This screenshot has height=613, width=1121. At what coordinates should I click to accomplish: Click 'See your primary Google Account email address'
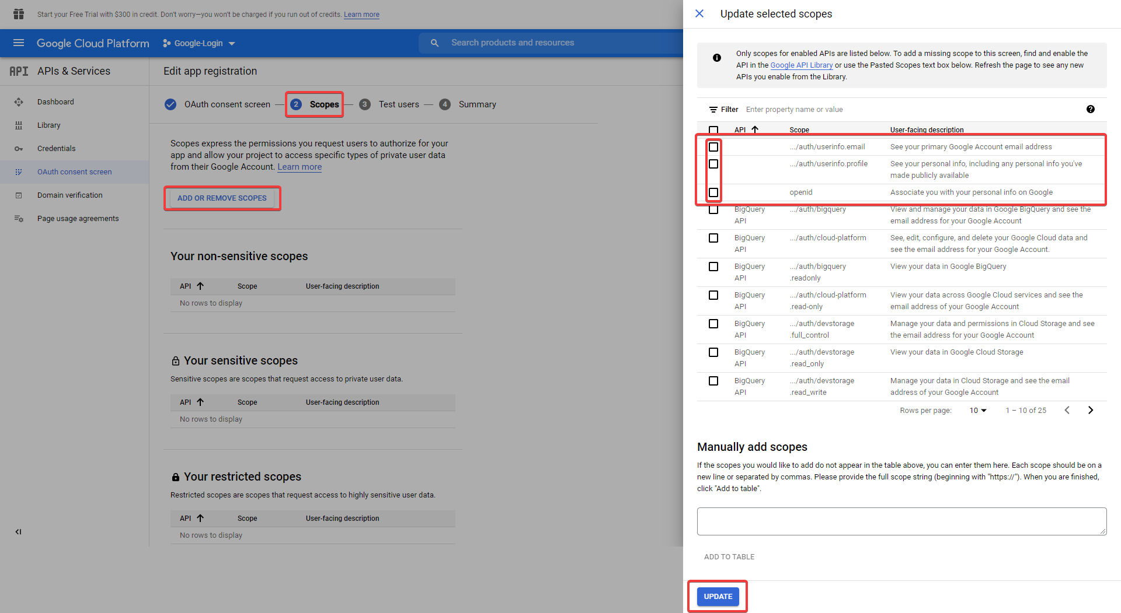point(971,147)
